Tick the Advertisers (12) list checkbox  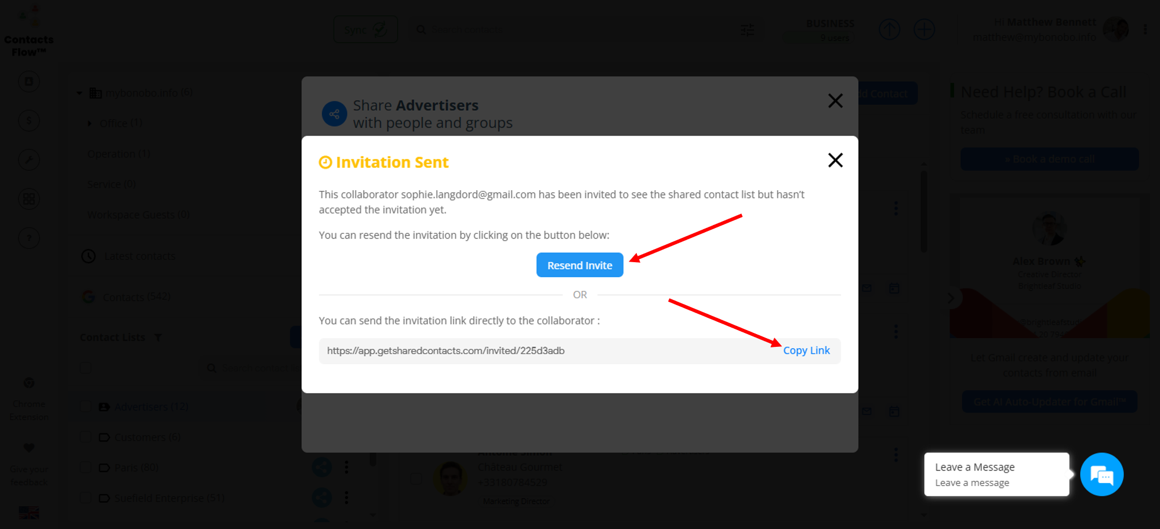[86, 407]
